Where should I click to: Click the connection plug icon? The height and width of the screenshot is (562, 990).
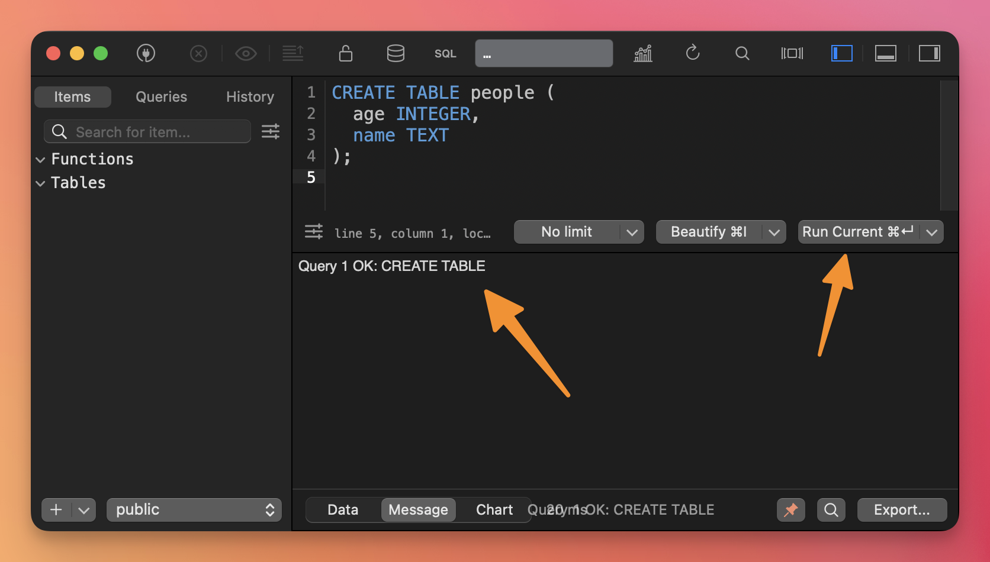[146, 54]
